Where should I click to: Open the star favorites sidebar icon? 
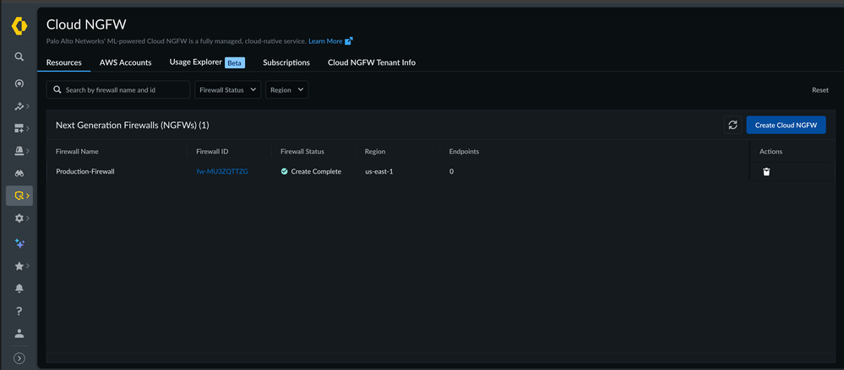pyautogui.click(x=19, y=265)
